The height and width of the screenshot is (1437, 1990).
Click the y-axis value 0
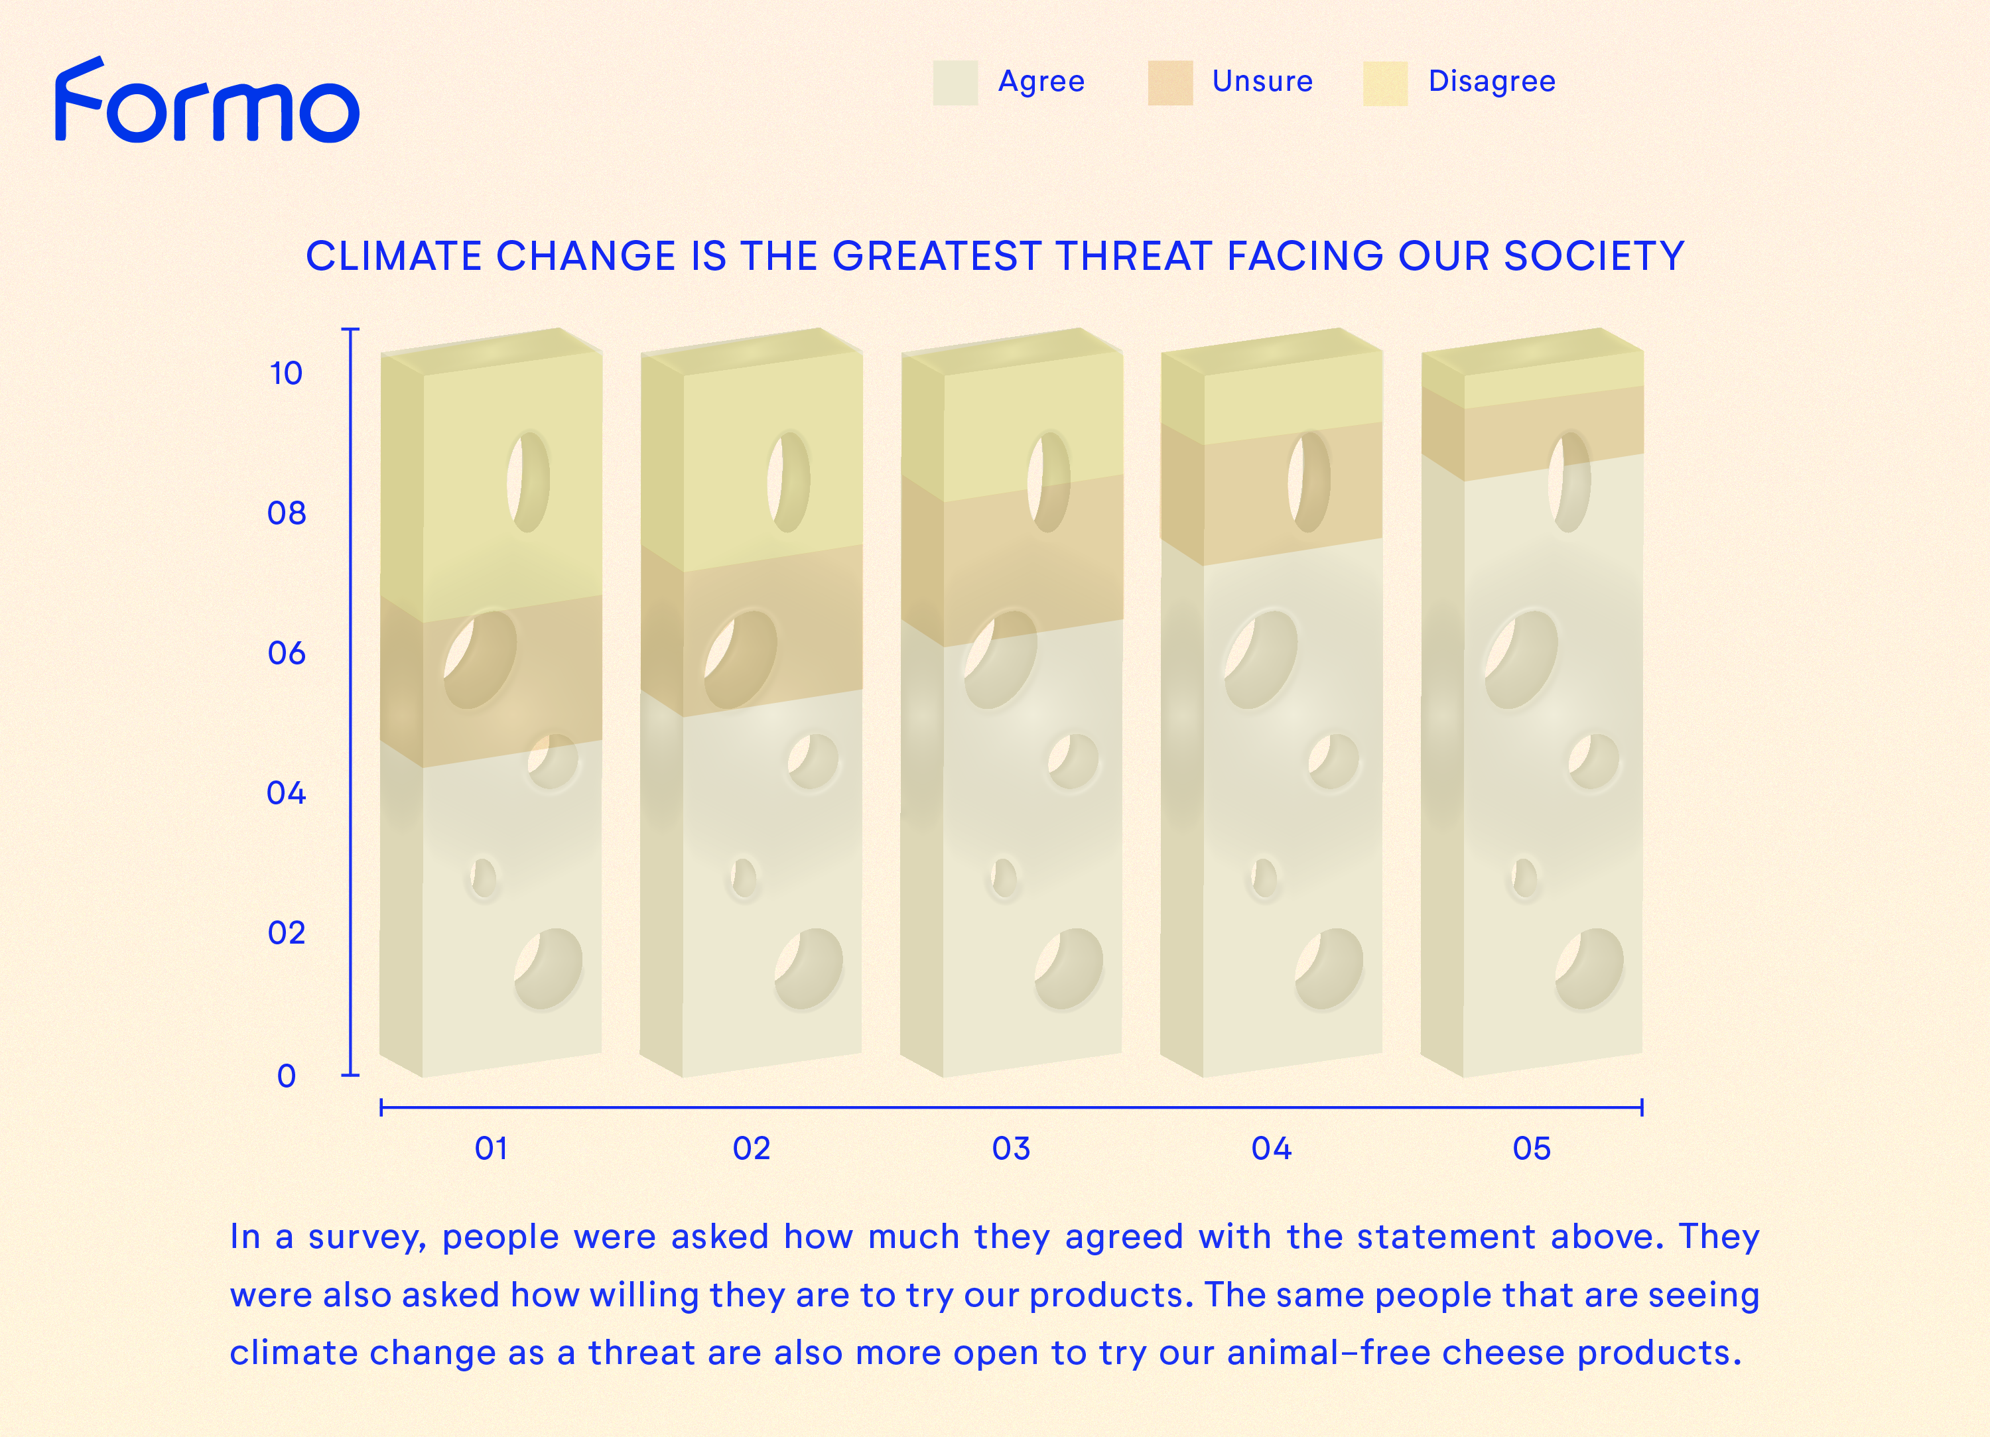(287, 1076)
